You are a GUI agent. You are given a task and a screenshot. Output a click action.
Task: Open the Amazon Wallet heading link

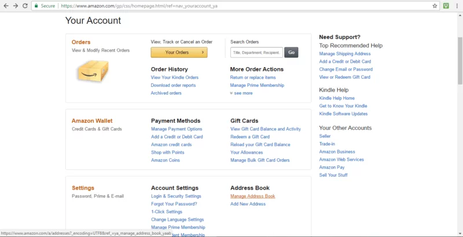tap(92, 121)
